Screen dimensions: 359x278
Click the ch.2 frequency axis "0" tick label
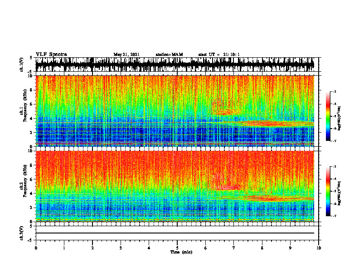click(32, 222)
